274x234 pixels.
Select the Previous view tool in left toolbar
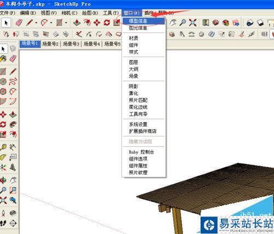tap(13, 200)
